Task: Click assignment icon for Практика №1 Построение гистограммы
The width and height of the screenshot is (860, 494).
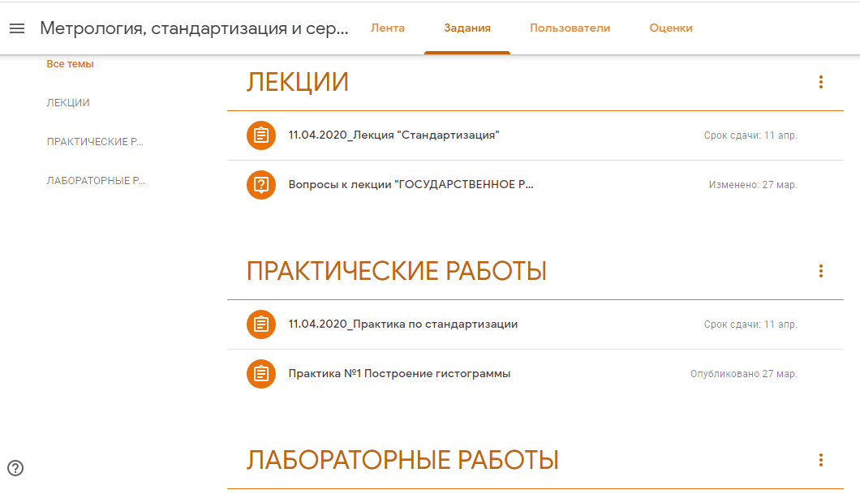Action: pos(260,374)
